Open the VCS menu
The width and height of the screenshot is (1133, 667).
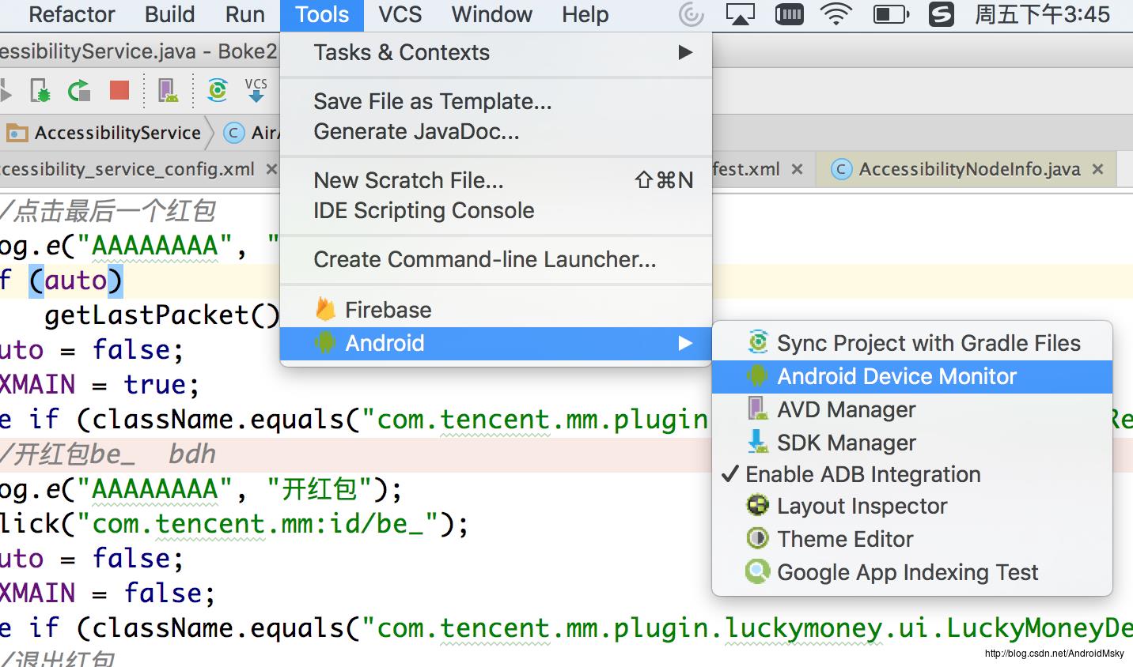[400, 14]
